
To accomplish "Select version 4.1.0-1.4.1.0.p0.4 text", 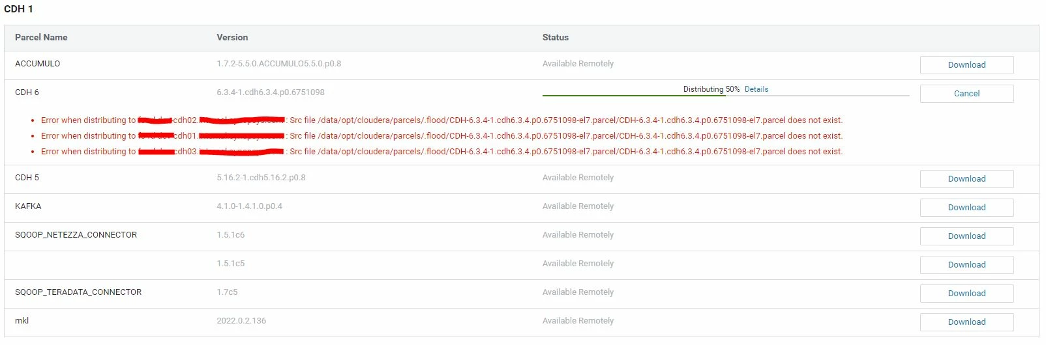I will [x=249, y=206].
